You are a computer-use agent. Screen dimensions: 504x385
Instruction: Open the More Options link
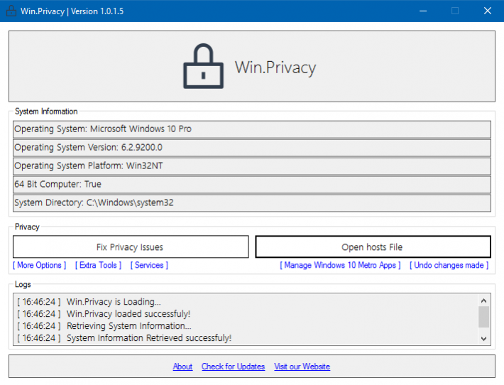point(40,265)
